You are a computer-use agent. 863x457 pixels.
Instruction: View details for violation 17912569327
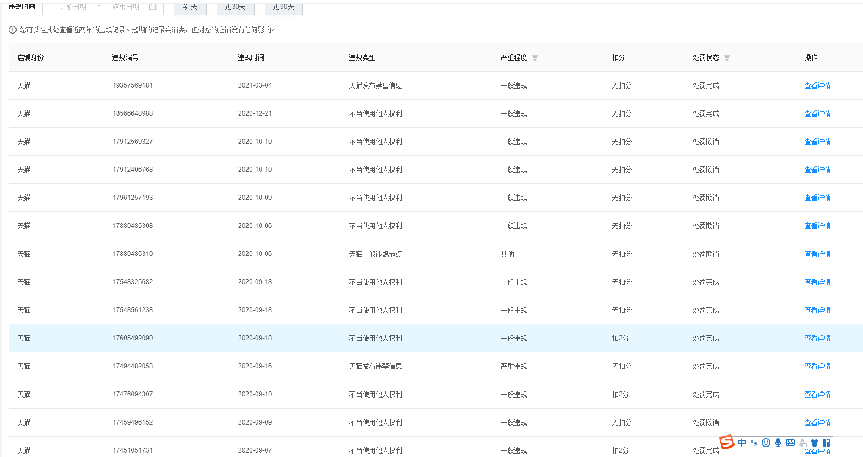(x=817, y=142)
